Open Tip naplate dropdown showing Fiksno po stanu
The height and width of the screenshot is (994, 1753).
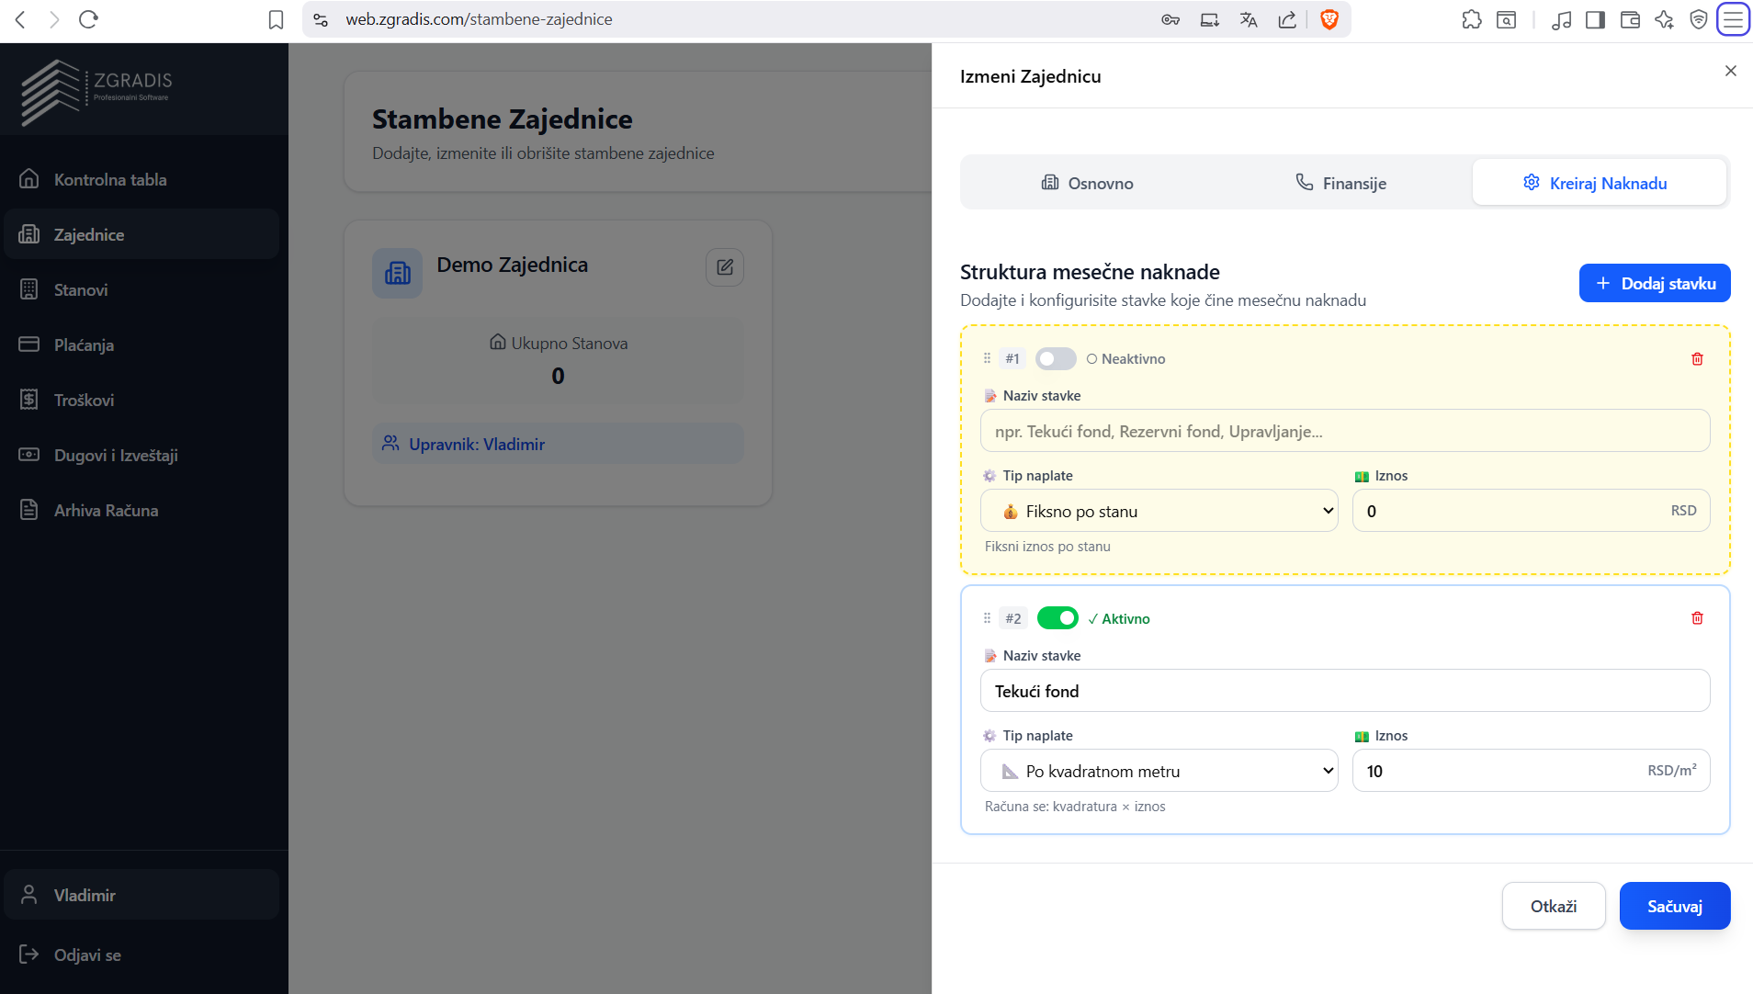[x=1159, y=511]
